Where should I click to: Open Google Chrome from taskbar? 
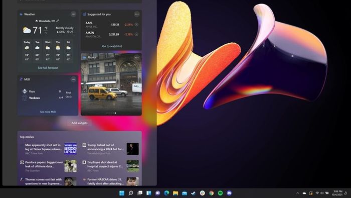tap(211, 193)
